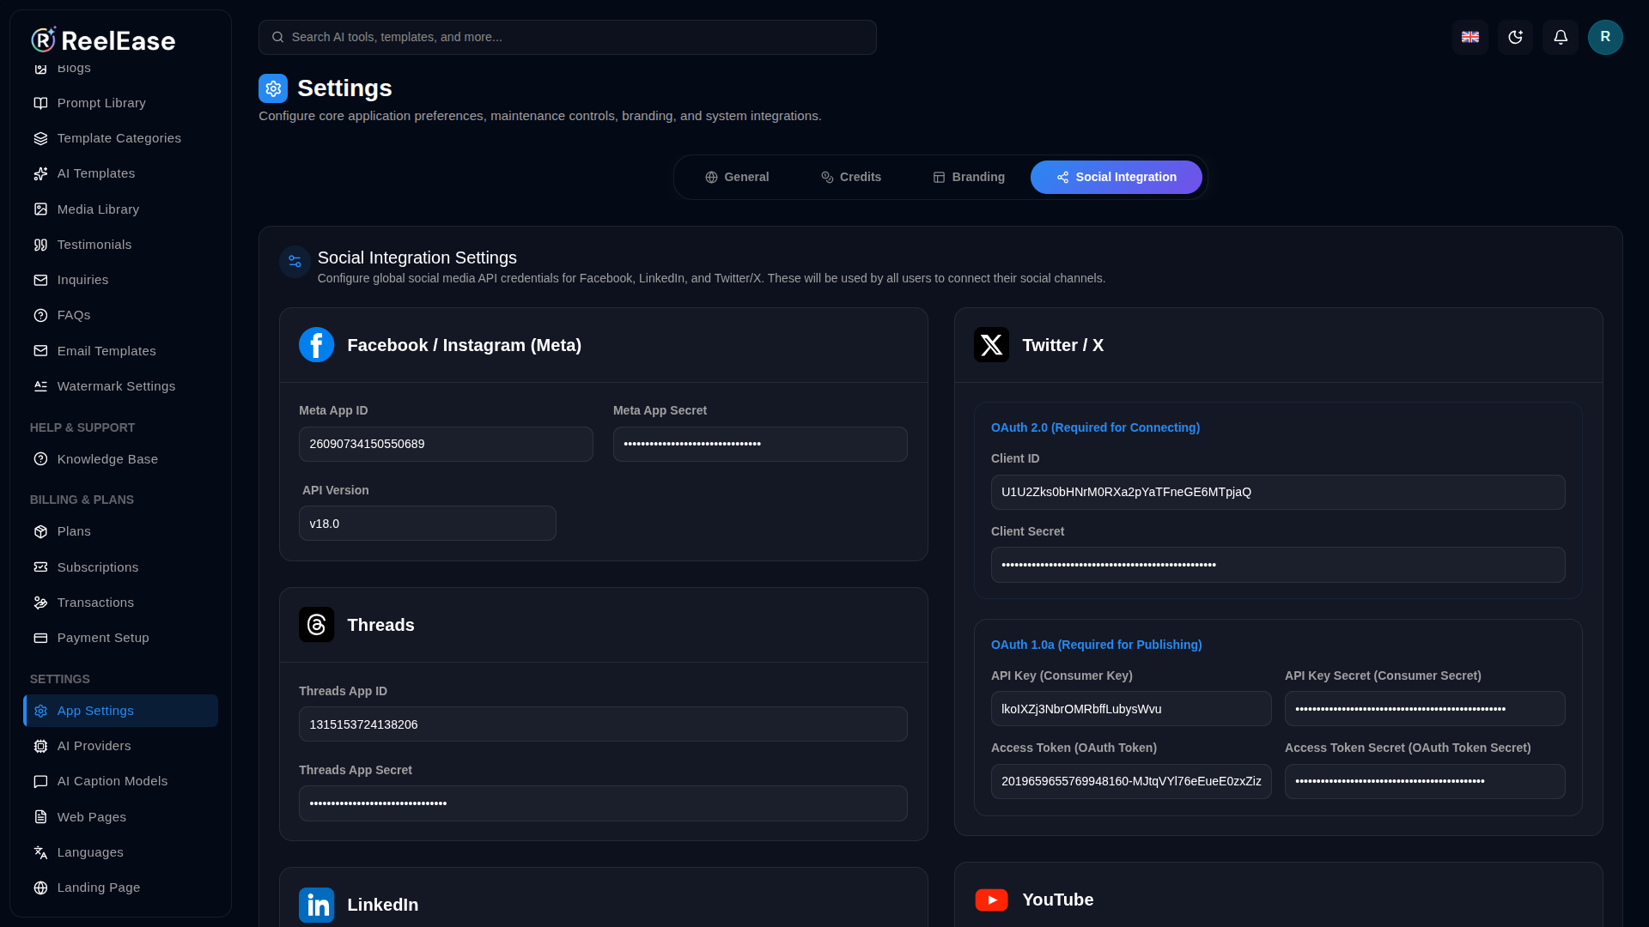Click the Meta App ID field

coord(446,444)
